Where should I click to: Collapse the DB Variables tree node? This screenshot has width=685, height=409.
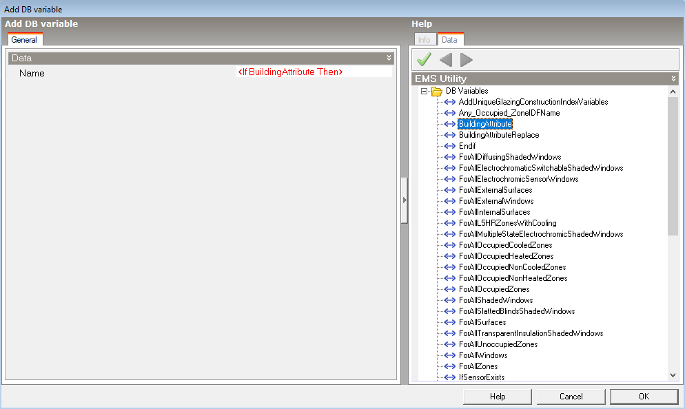(x=424, y=91)
